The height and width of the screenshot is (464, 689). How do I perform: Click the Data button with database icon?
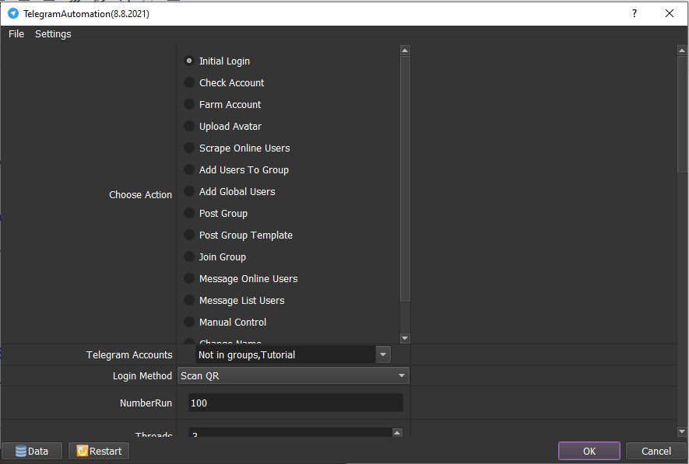coord(32,451)
